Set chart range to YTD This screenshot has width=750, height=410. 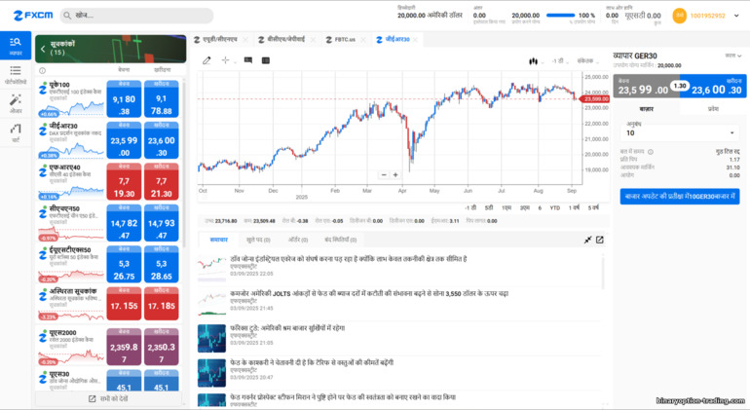(554, 207)
